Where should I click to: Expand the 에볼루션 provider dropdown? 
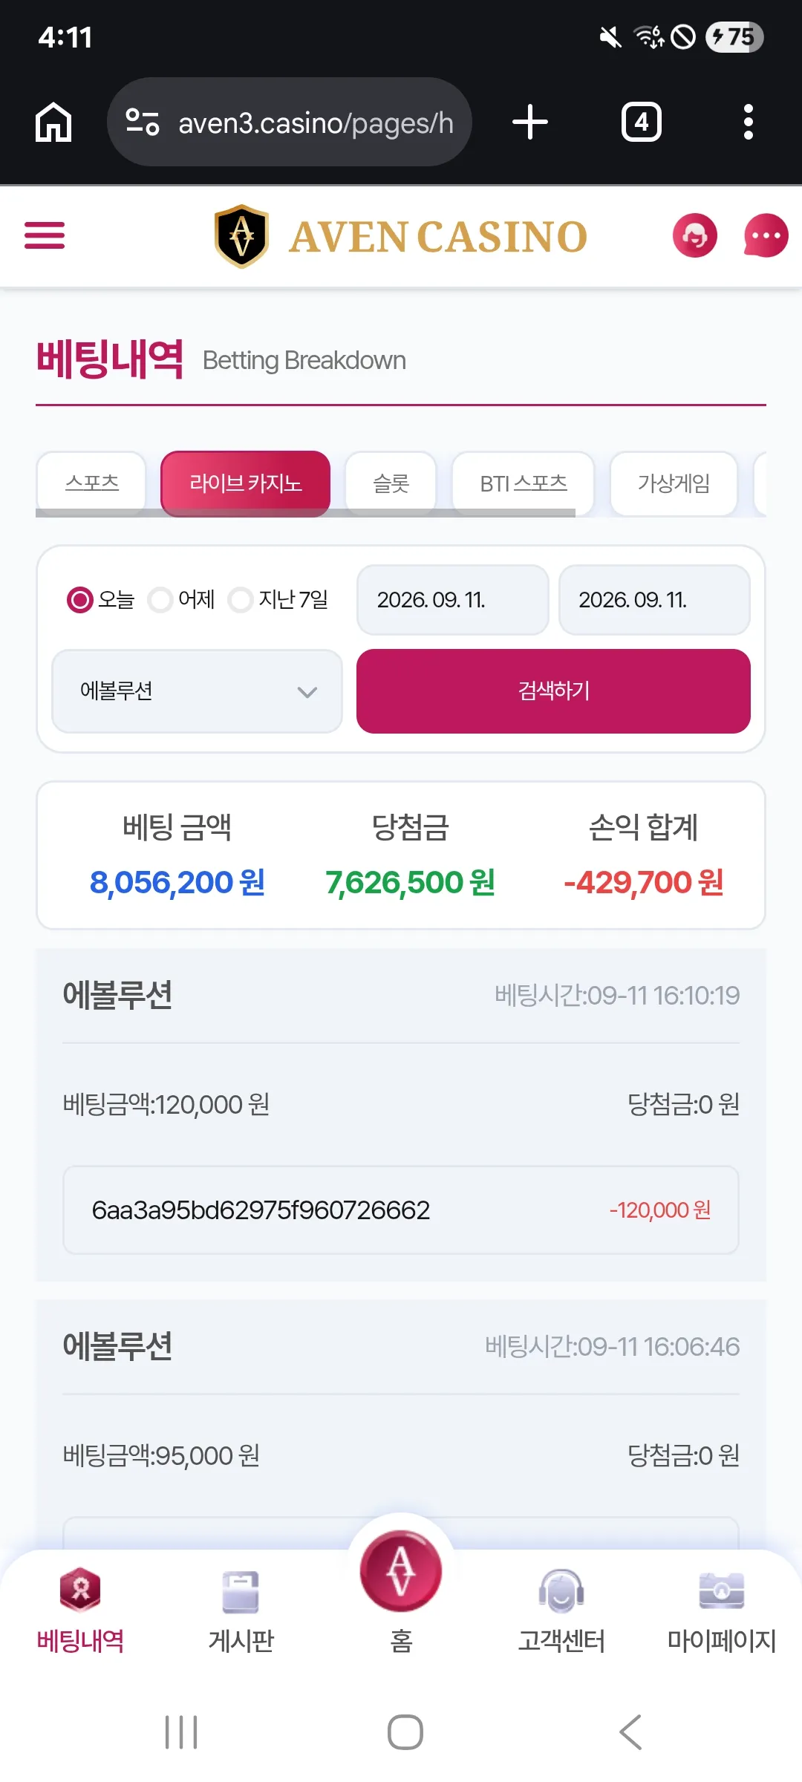click(x=197, y=691)
